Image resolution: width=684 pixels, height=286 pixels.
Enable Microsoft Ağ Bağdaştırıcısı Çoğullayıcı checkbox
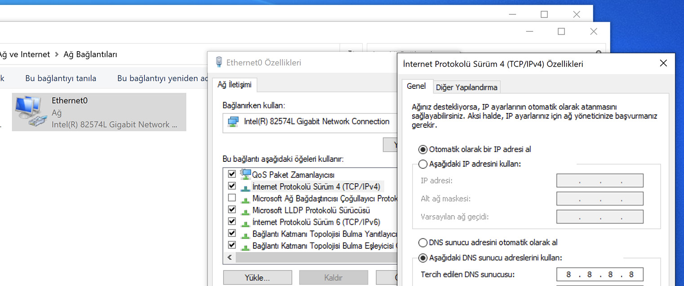[x=232, y=198]
